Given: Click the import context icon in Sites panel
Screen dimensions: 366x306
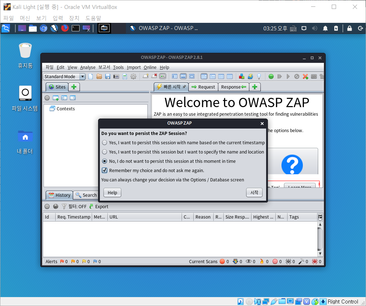Looking at the screenshot, I should click(x=64, y=98).
